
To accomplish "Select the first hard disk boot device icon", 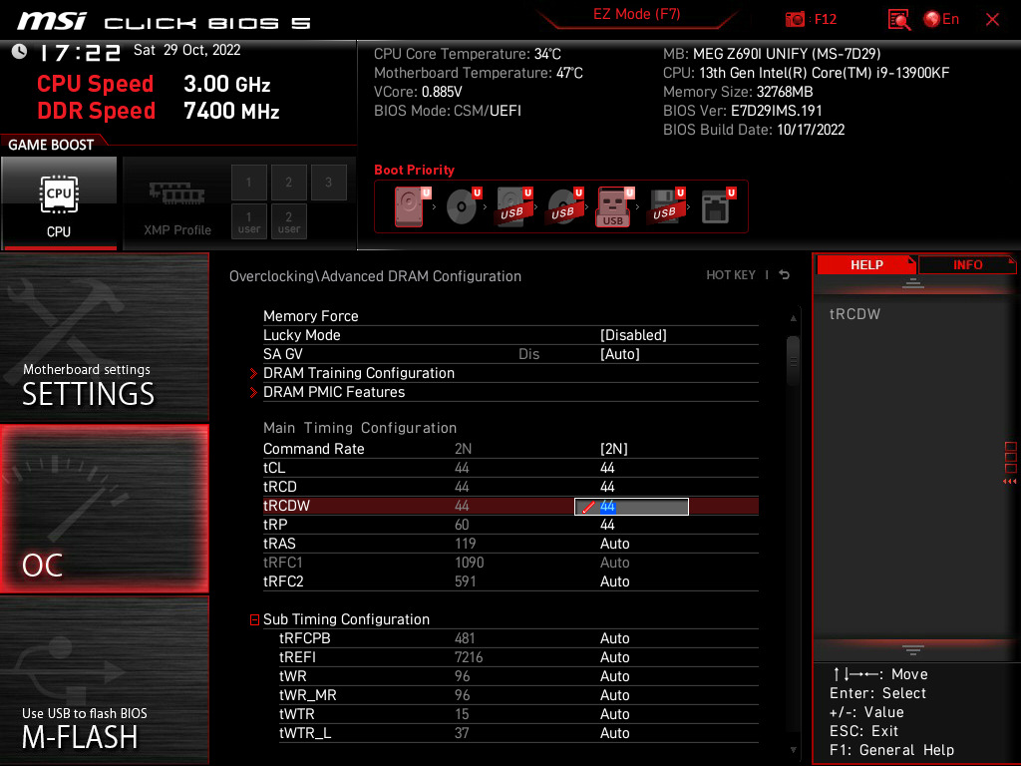I will (x=412, y=206).
